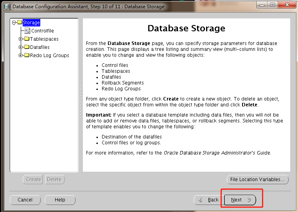Select Tablespaces label in the tree
Image resolution: width=298 pixels, height=212 pixels.
[44, 39]
